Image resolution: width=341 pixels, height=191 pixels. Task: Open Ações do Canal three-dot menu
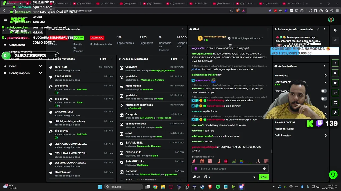324,66
